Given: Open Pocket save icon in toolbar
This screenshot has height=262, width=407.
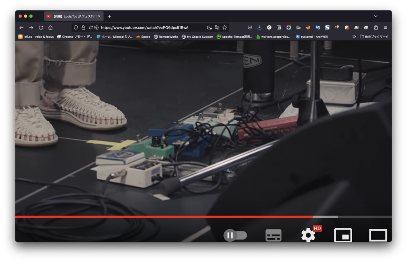Looking at the screenshot, I should pos(250,27).
